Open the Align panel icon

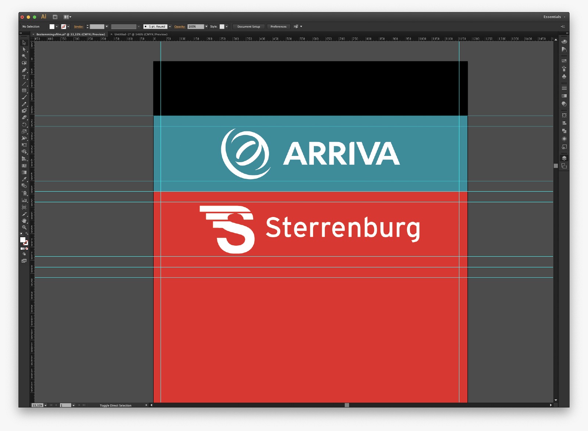pos(564,123)
